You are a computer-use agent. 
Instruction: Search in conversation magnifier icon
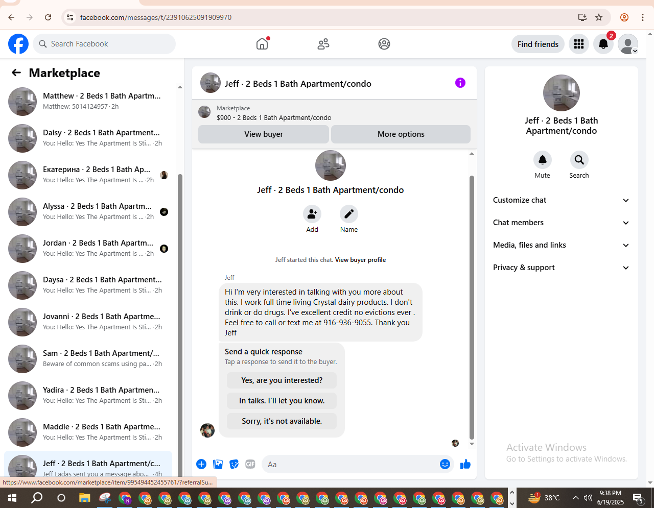click(579, 160)
